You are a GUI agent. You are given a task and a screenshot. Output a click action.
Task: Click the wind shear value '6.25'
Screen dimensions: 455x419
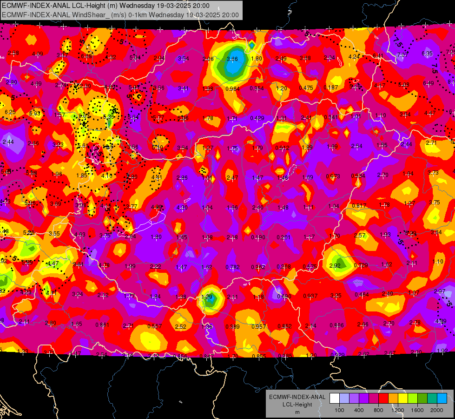(x=10, y=112)
